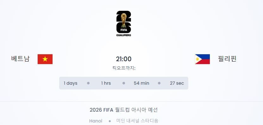Click the 1 hrs countdown segment
Image resolution: width=263 pixels, height=125 pixels.
[x=106, y=83]
